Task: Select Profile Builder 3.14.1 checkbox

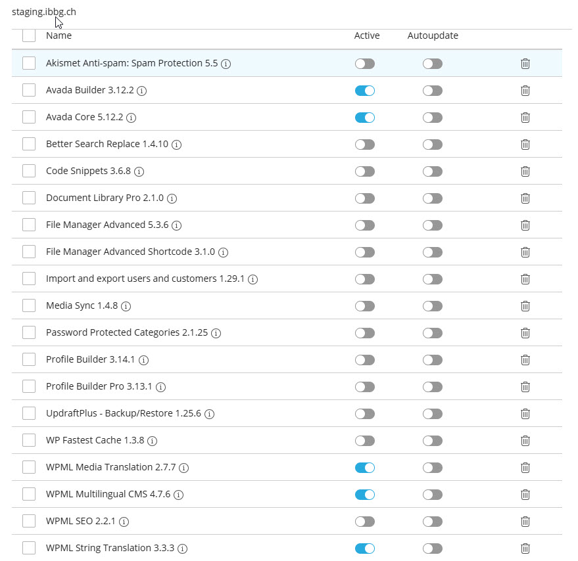Action: [x=29, y=359]
